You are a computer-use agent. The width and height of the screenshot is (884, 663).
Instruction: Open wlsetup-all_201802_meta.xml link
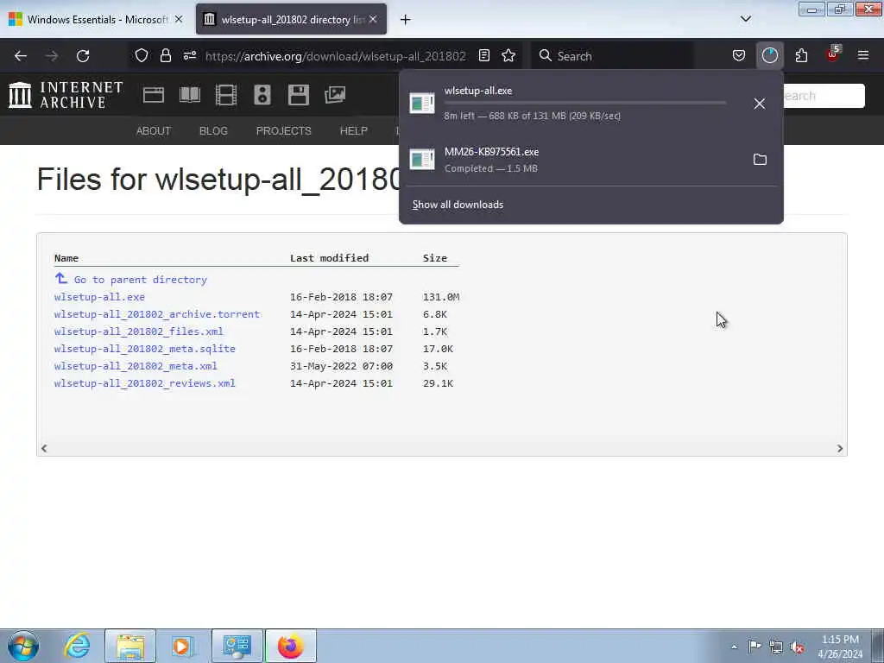coord(136,366)
